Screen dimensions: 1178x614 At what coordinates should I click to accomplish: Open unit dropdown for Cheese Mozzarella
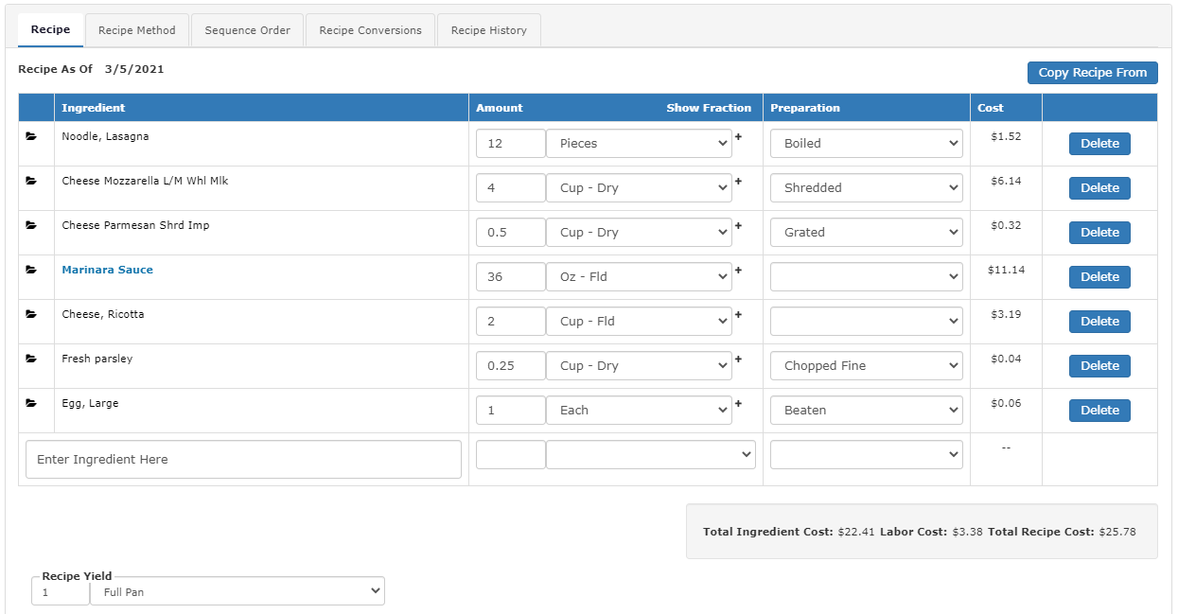point(639,188)
